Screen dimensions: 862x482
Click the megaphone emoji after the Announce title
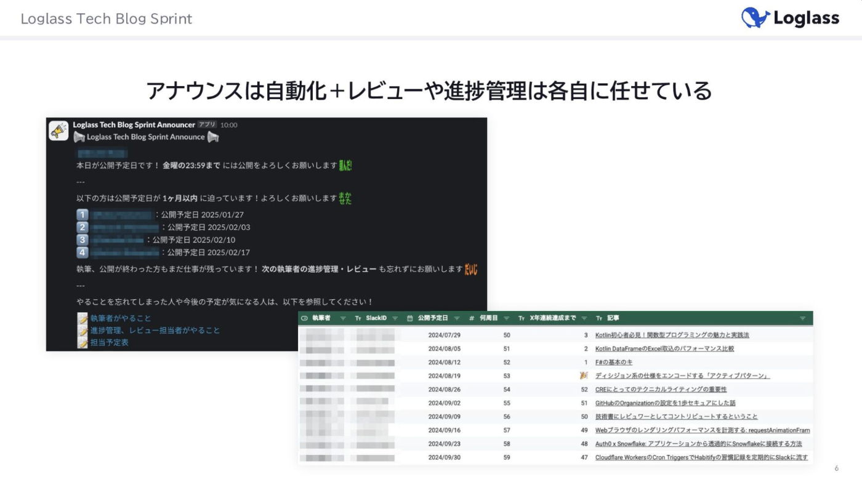[213, 137]
